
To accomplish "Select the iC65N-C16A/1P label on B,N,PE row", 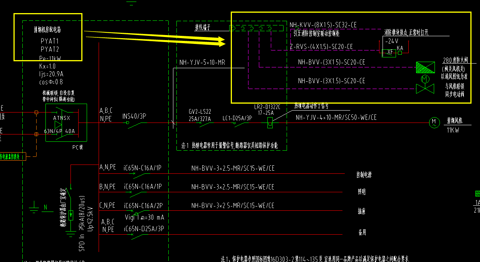I will click(x=143, y=187).
